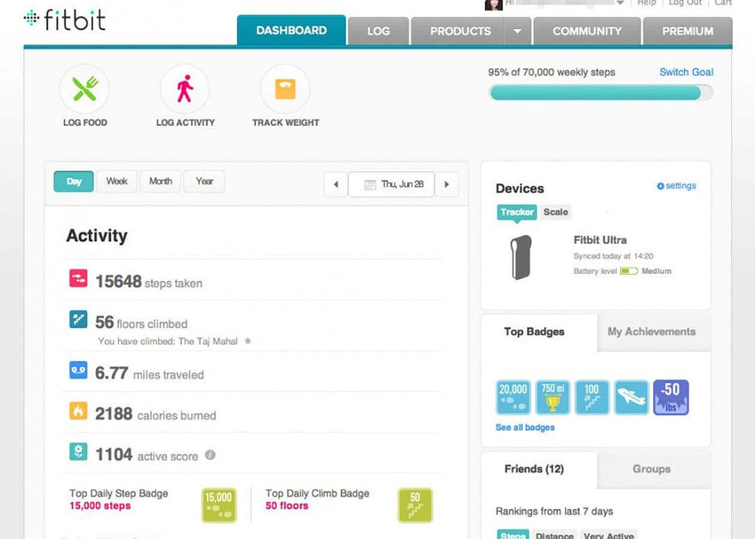
Task: Click the Log Food fork and knife icon
Action: pos(84,90)
